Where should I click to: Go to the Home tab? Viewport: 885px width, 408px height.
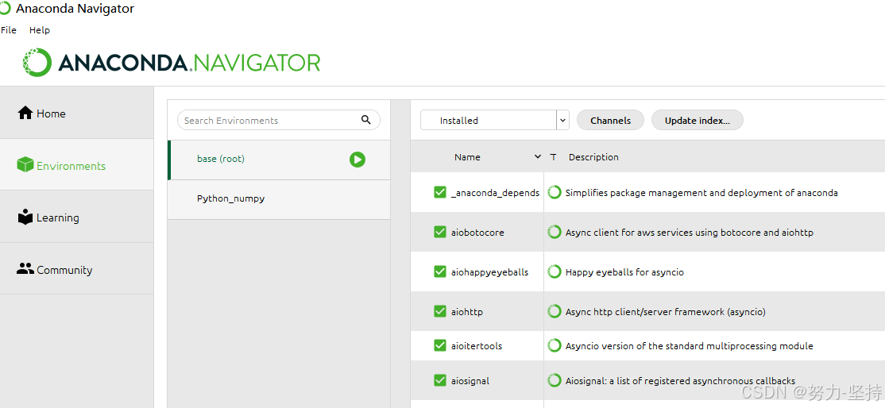pyautogui.click(x=77, y=113)
